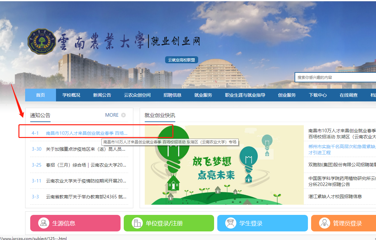Open 下载中心 navigation item
Image resolution: width=376 pixels, height=240 pixels.
pyautogui.click(x=317, y=95)
